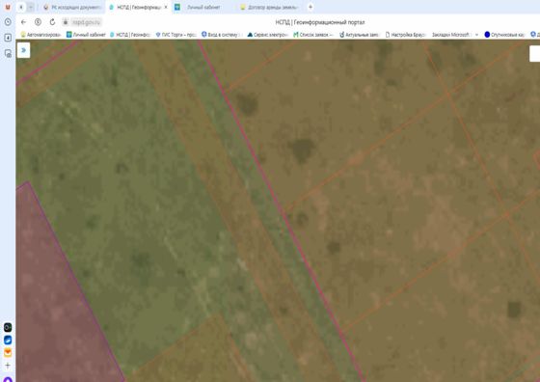Open the "НСПД | Геоинфо" bookmark
The height and width of the screenshot is (382, 540).
click(x=130, y=35)
